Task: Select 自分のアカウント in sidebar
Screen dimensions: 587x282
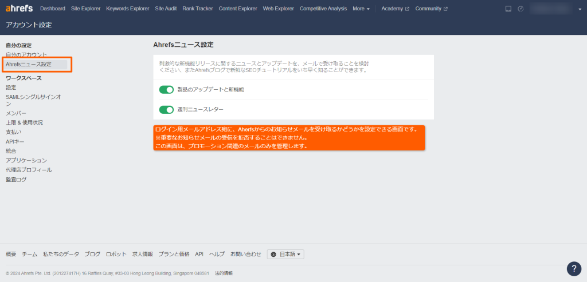Action: click(26, 54)
